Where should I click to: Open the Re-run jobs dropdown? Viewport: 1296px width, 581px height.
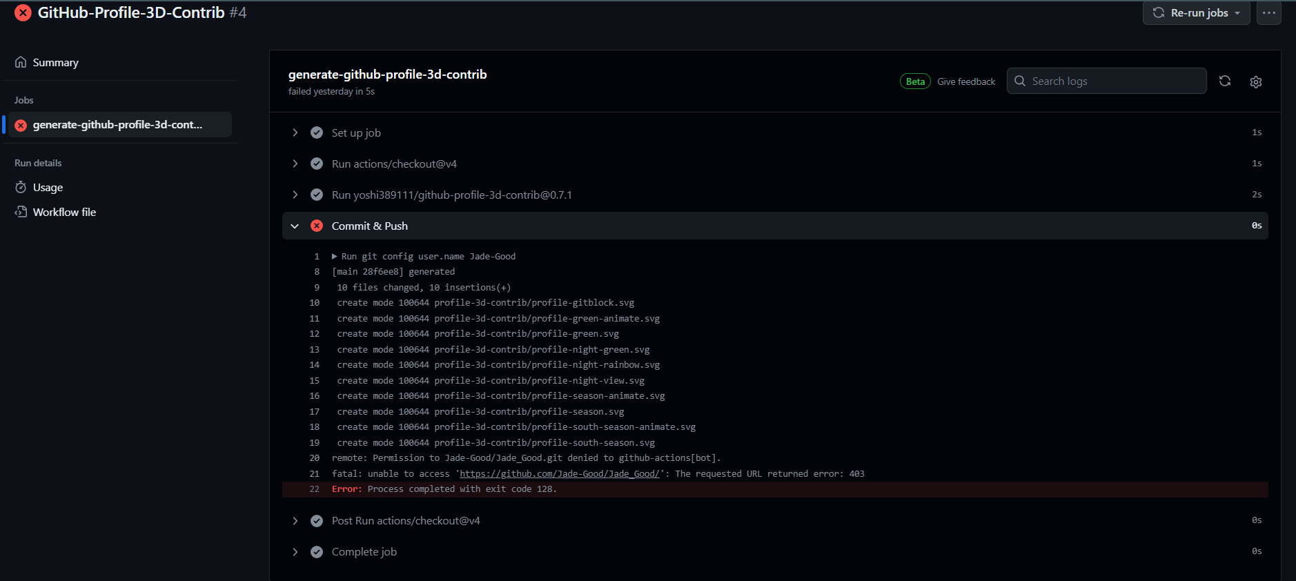[1196, 12]
